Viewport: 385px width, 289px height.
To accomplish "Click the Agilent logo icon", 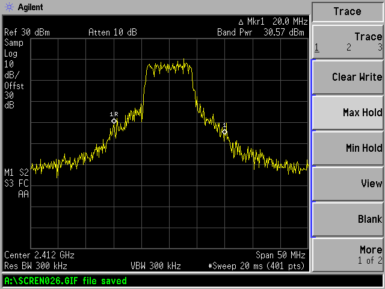I will [7, 7].
